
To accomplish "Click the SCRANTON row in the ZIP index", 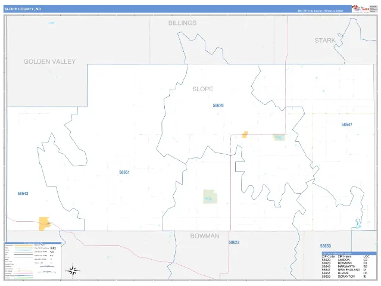I will click(x=345, y=276).
